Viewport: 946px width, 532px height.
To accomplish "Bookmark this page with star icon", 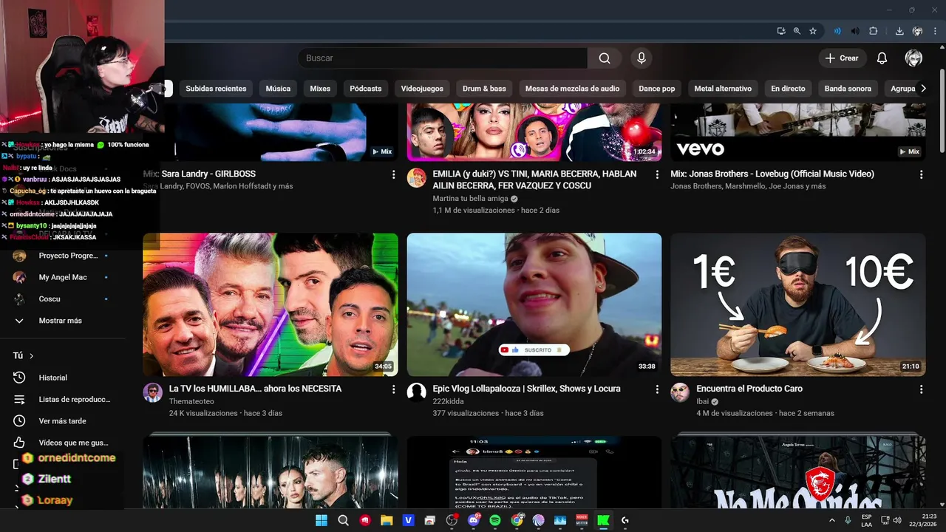I will click(x=813, y=31).
